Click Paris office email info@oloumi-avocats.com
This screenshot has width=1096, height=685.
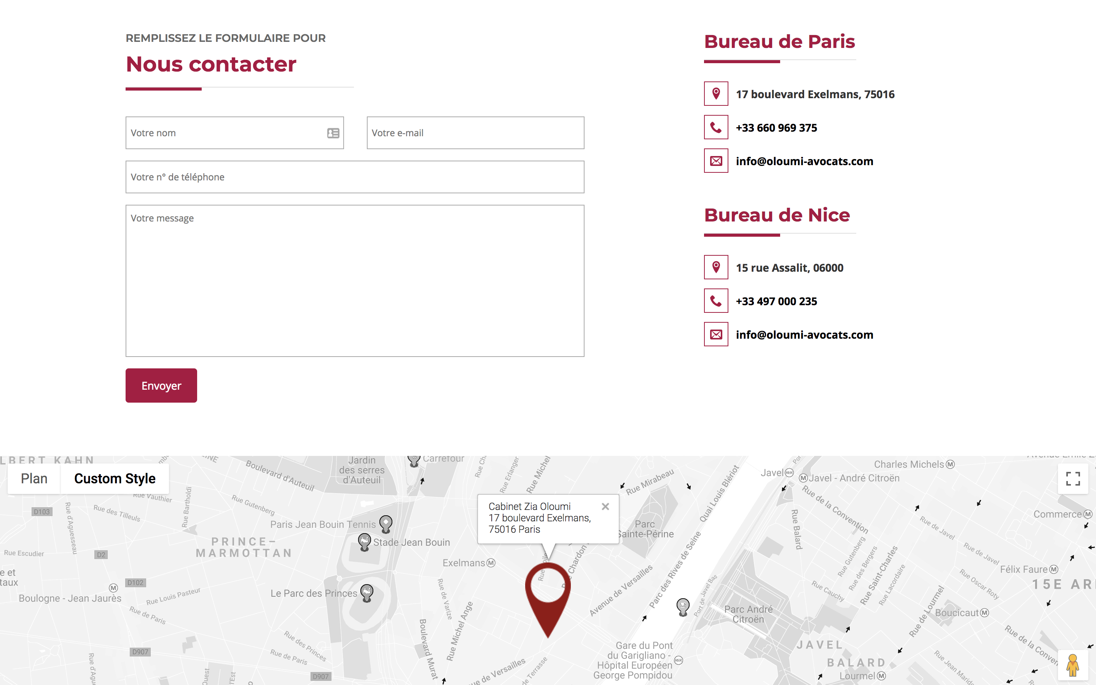click(x=804, y=161)
